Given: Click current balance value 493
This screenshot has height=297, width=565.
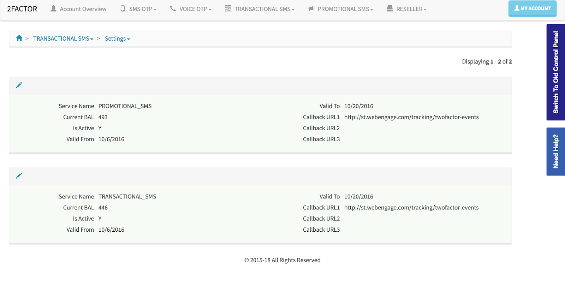Looking at the screenshot, I should (x=103, y=117).
